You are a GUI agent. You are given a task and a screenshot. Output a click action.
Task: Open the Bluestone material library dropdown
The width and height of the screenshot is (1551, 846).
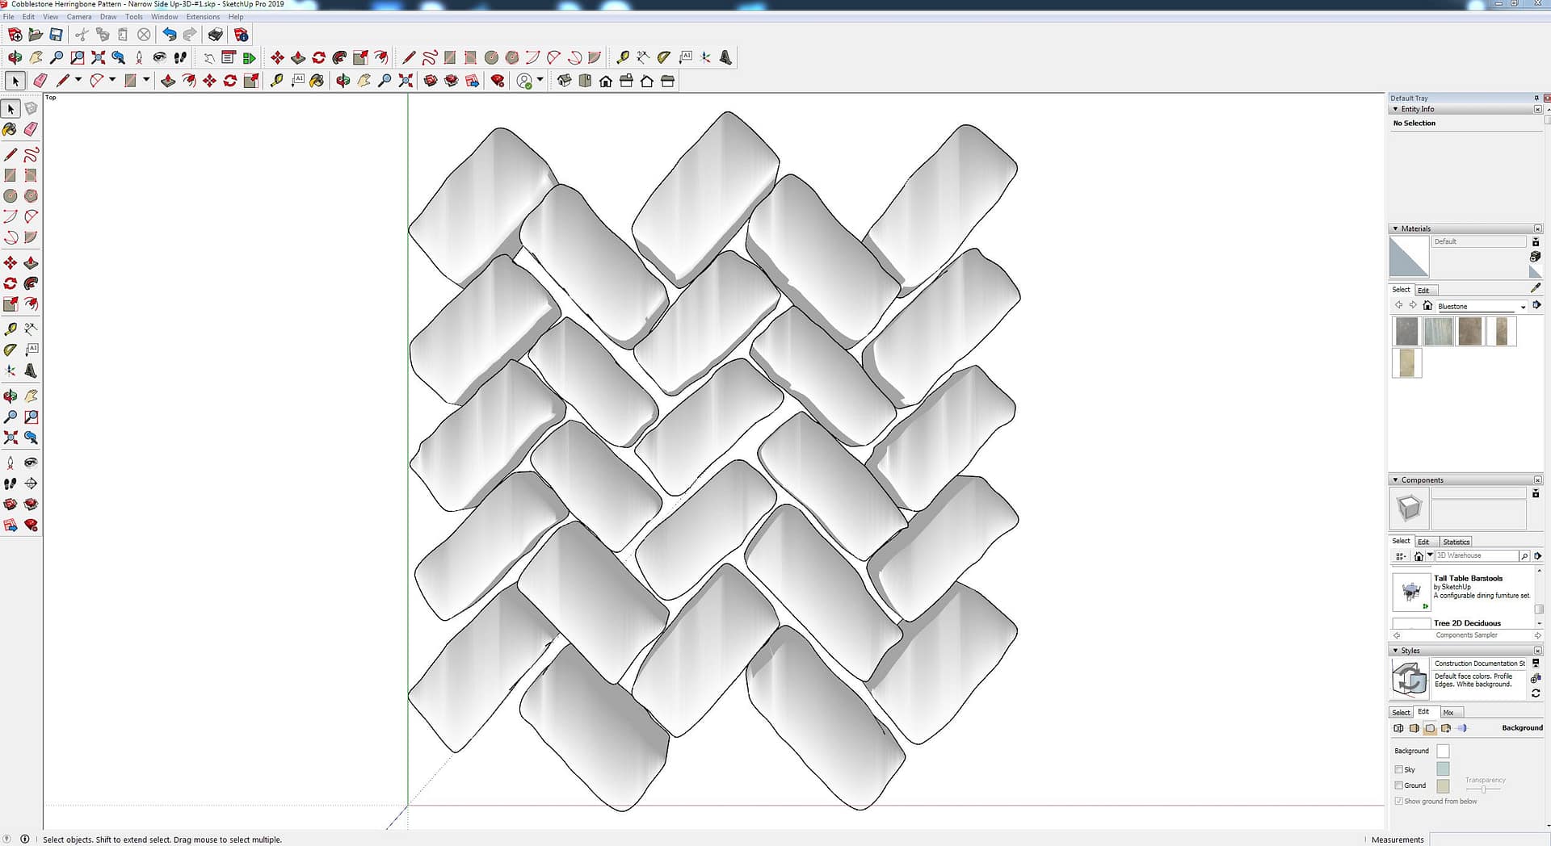(1523, 307)
